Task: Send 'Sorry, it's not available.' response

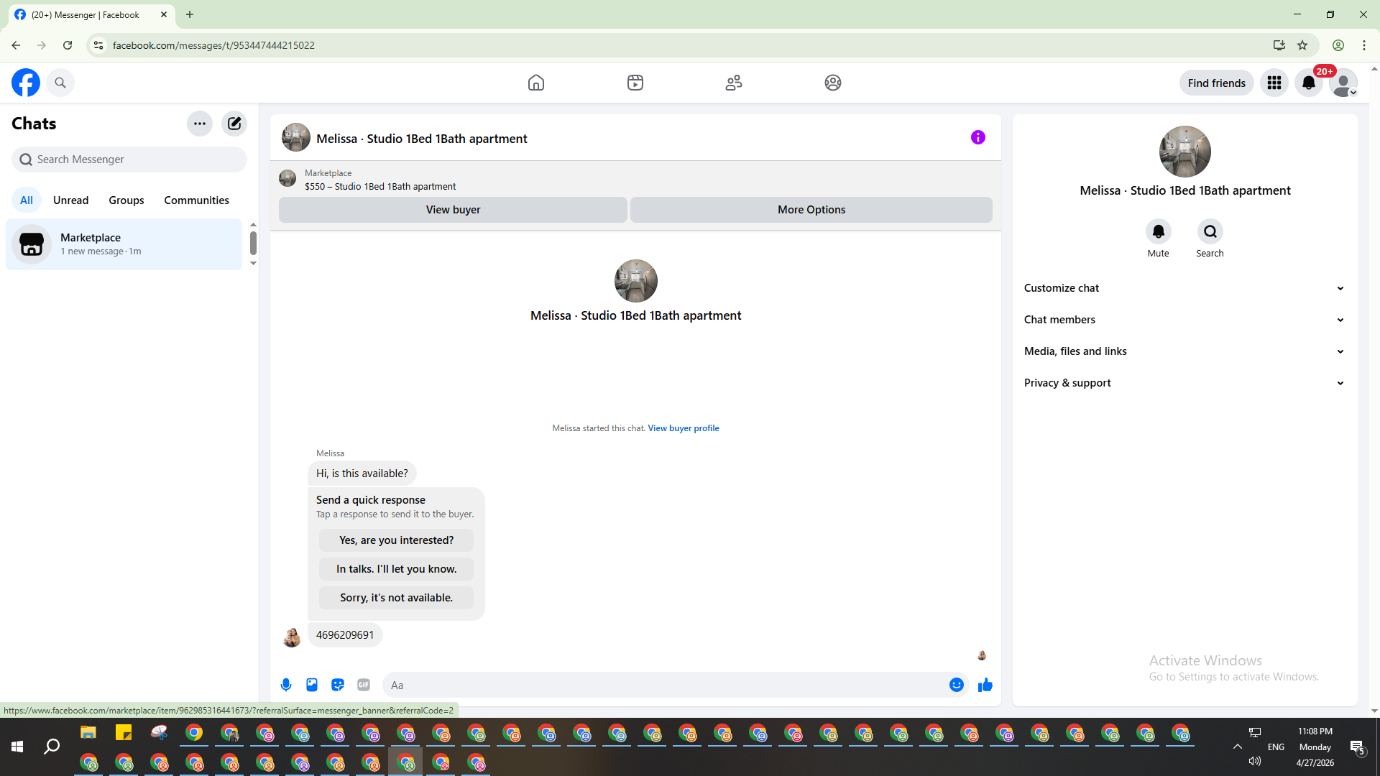Action: [x=397, y=598]
